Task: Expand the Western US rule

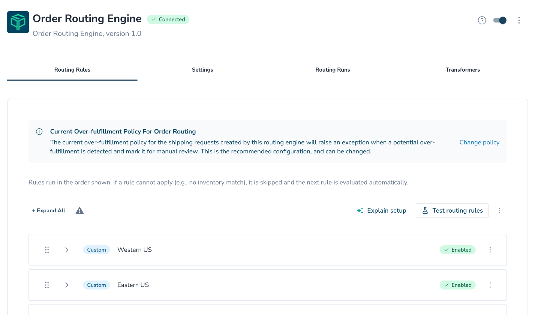Action: coord(67,250)
